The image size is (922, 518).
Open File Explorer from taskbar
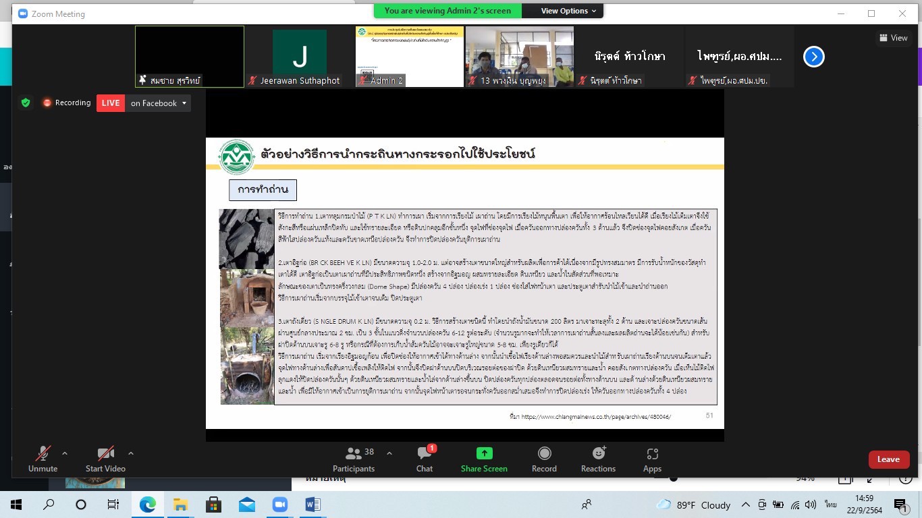coord(180,505)
